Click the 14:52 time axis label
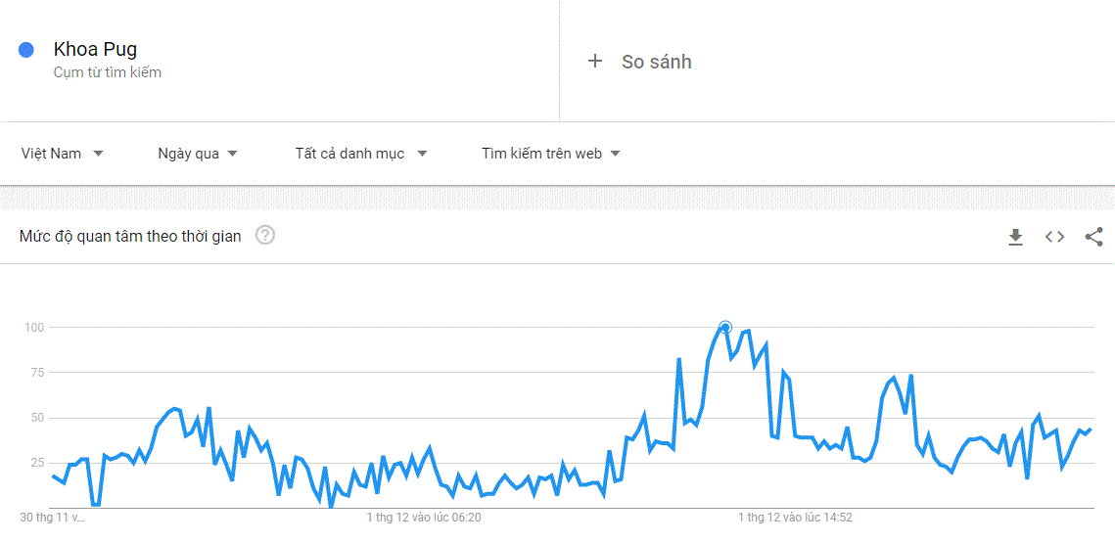 point(795,518)
